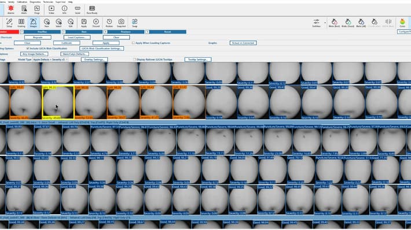
Task: Open Tooltip Settings... button
Action: click(198, 60)
